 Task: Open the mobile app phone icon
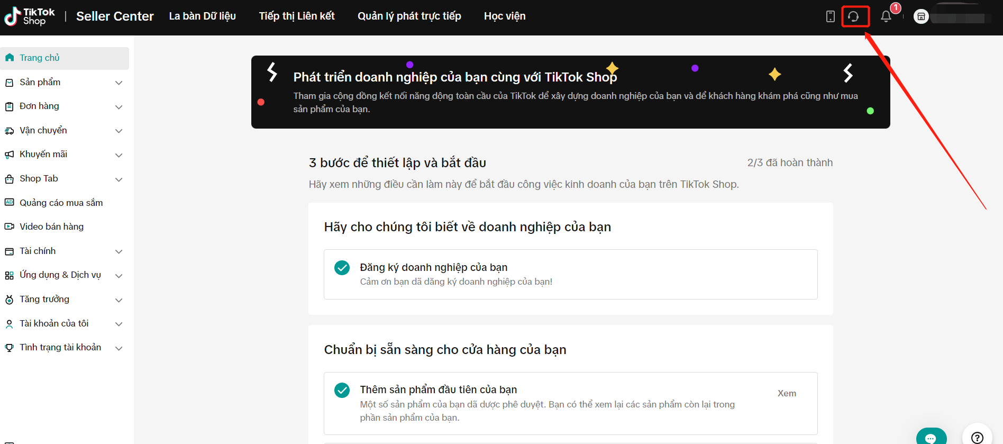[x=830, y=16]
